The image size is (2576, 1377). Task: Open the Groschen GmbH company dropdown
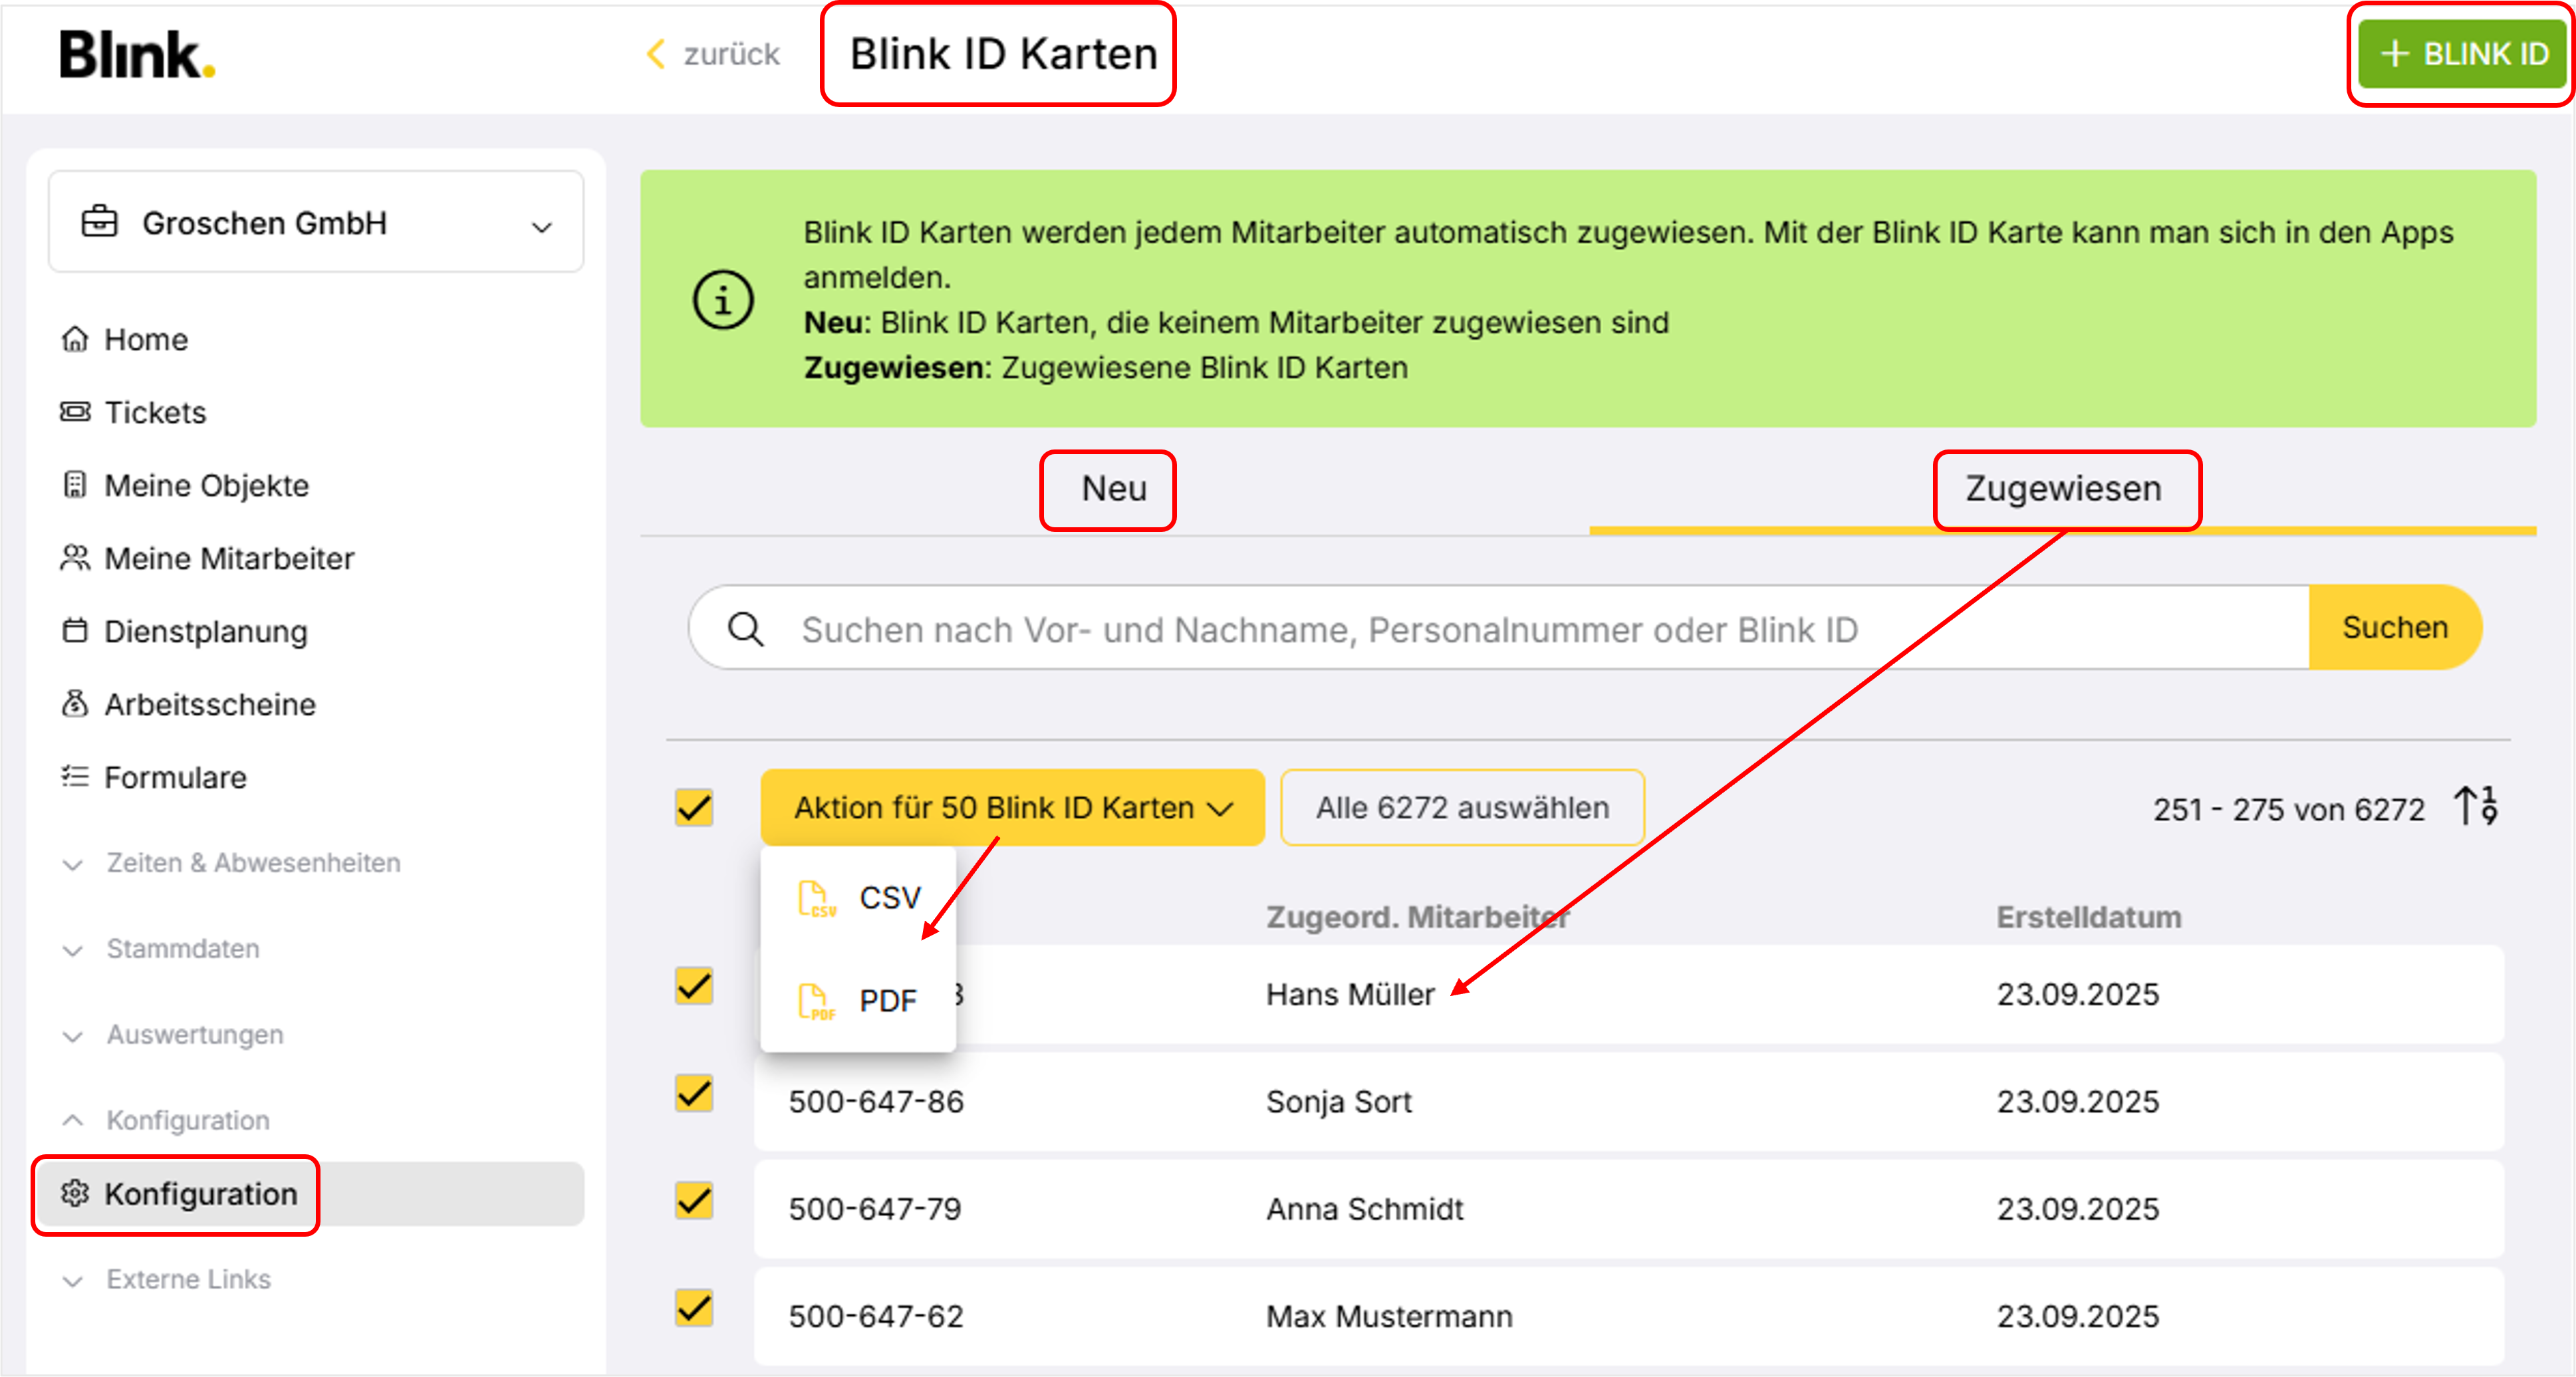tap(316, 222)
